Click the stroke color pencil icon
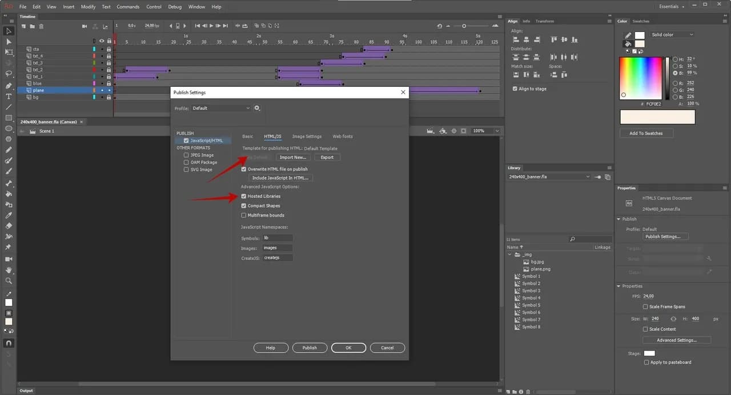This screenshot has width=731, height=395. coord(628,35)
